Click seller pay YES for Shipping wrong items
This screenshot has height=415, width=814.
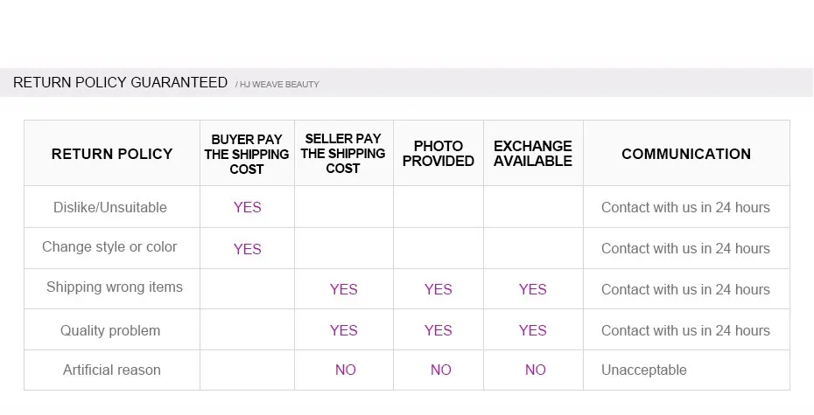[344, 289]
